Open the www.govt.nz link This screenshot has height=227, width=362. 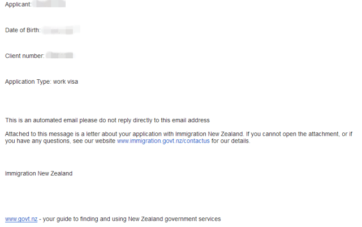point(21,219)
